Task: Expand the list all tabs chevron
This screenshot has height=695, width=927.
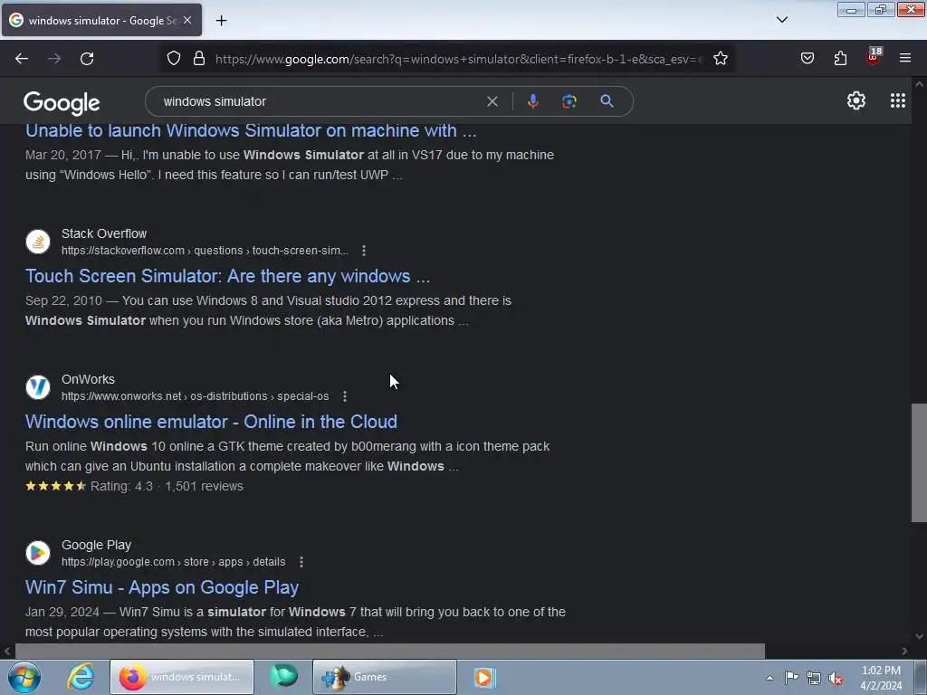Action: (x=782, y=20)
